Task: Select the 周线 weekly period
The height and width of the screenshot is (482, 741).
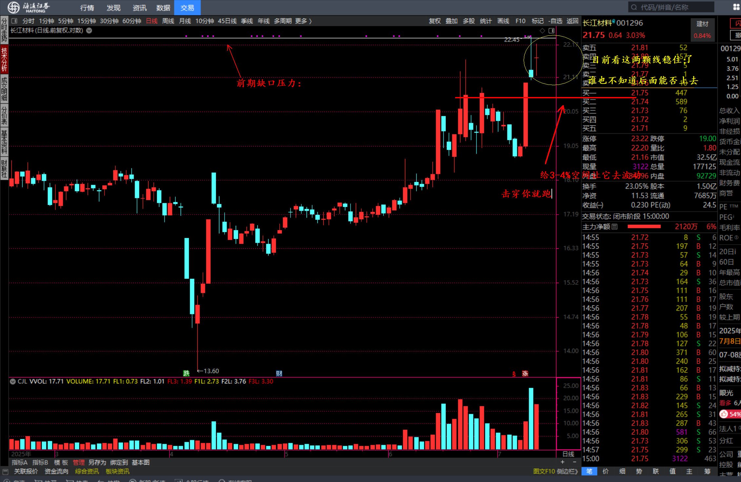Action: pyautogui.click(x=168, y=21)
